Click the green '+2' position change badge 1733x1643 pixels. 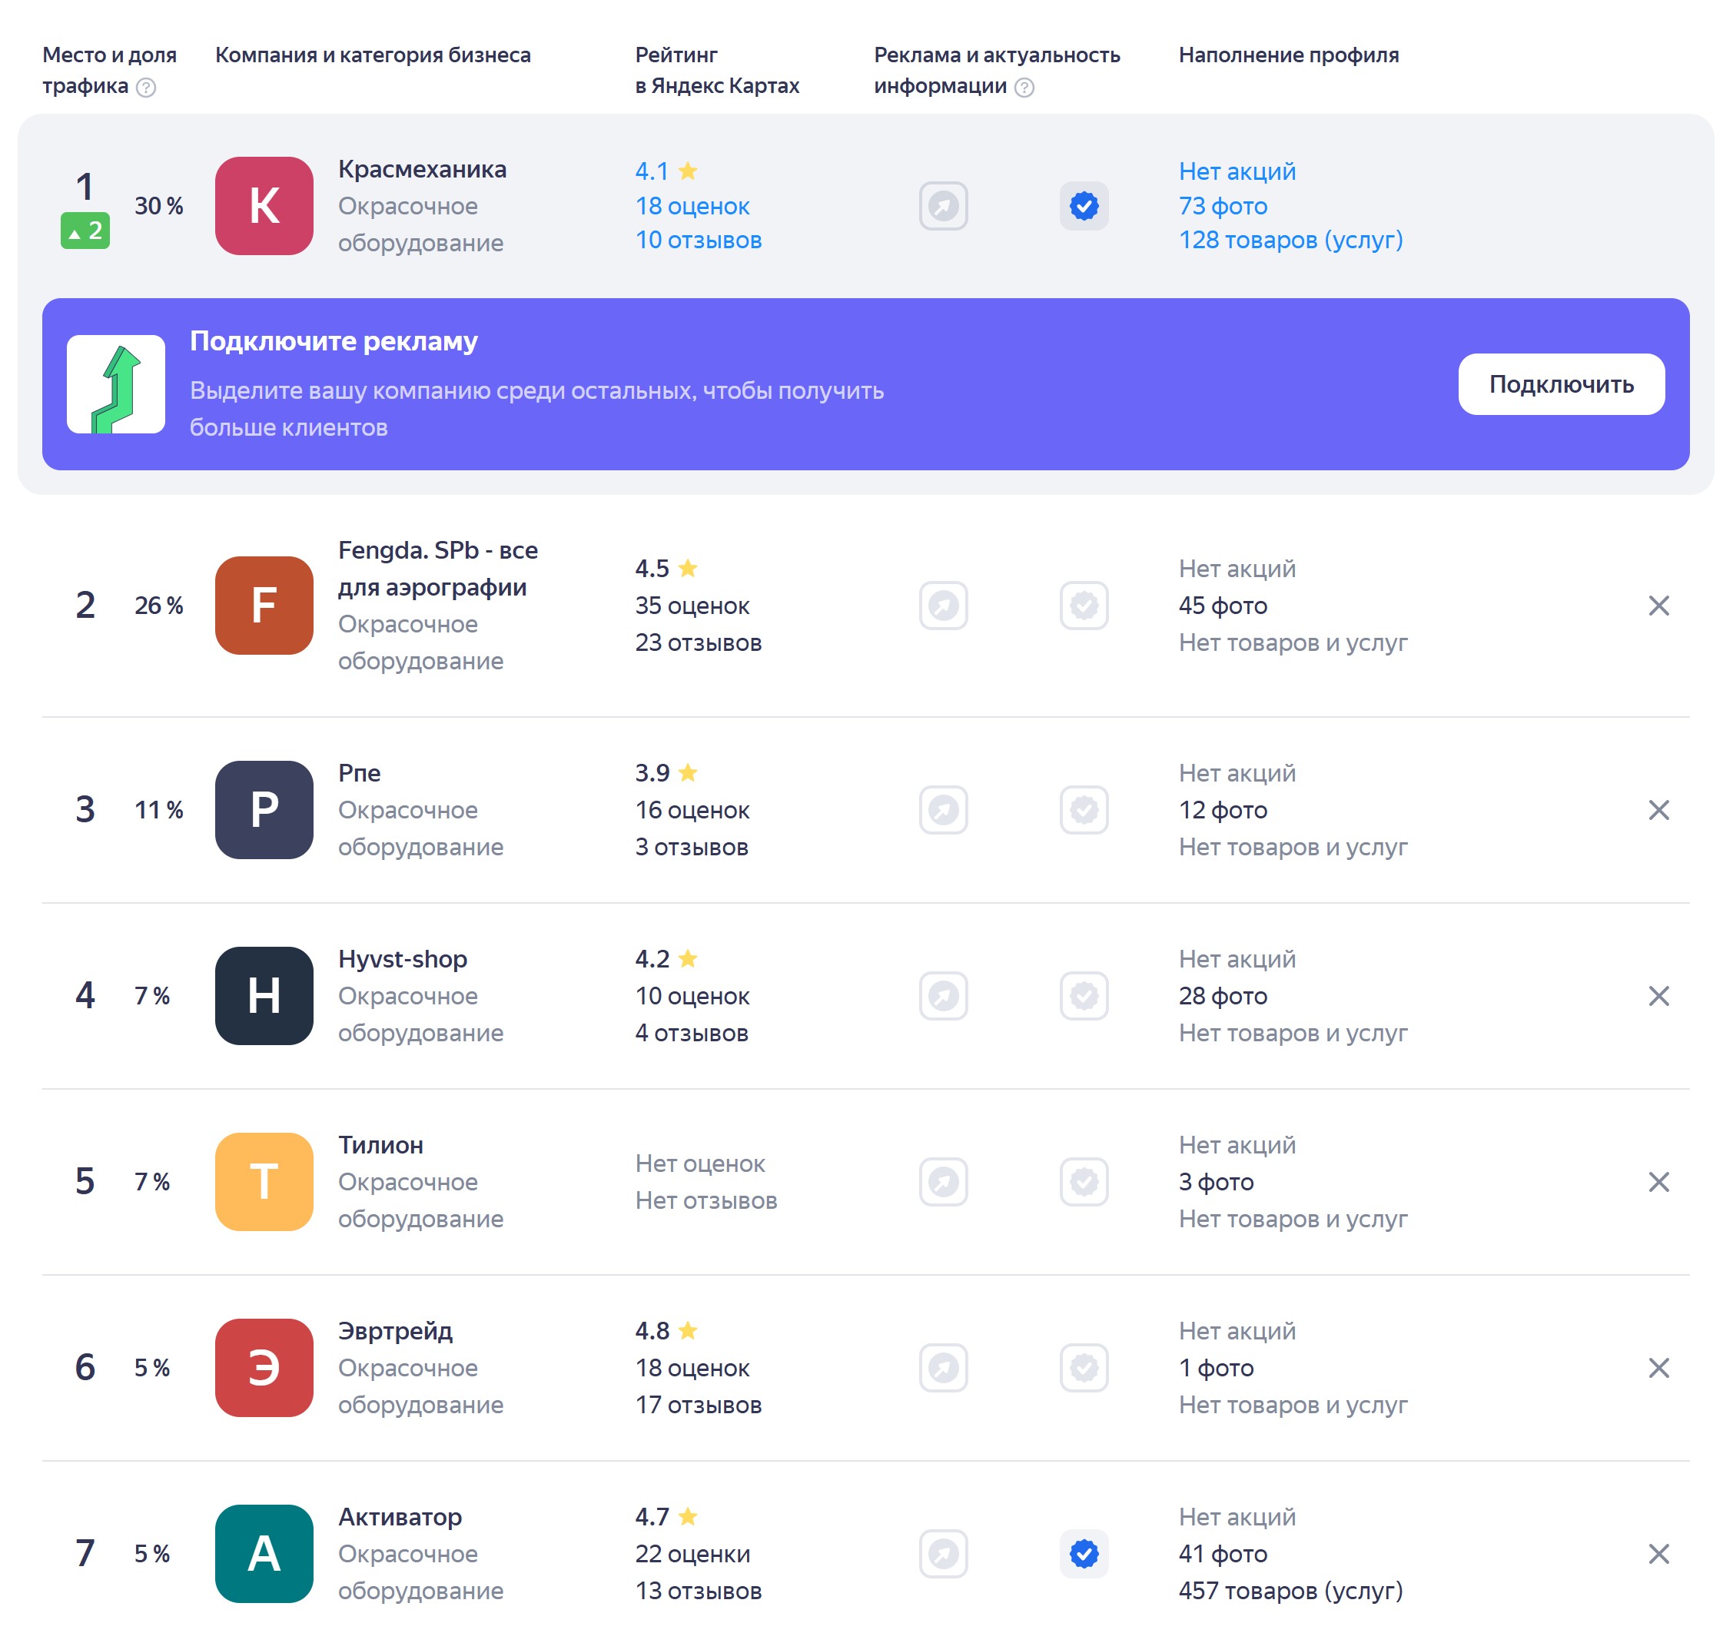85,231
